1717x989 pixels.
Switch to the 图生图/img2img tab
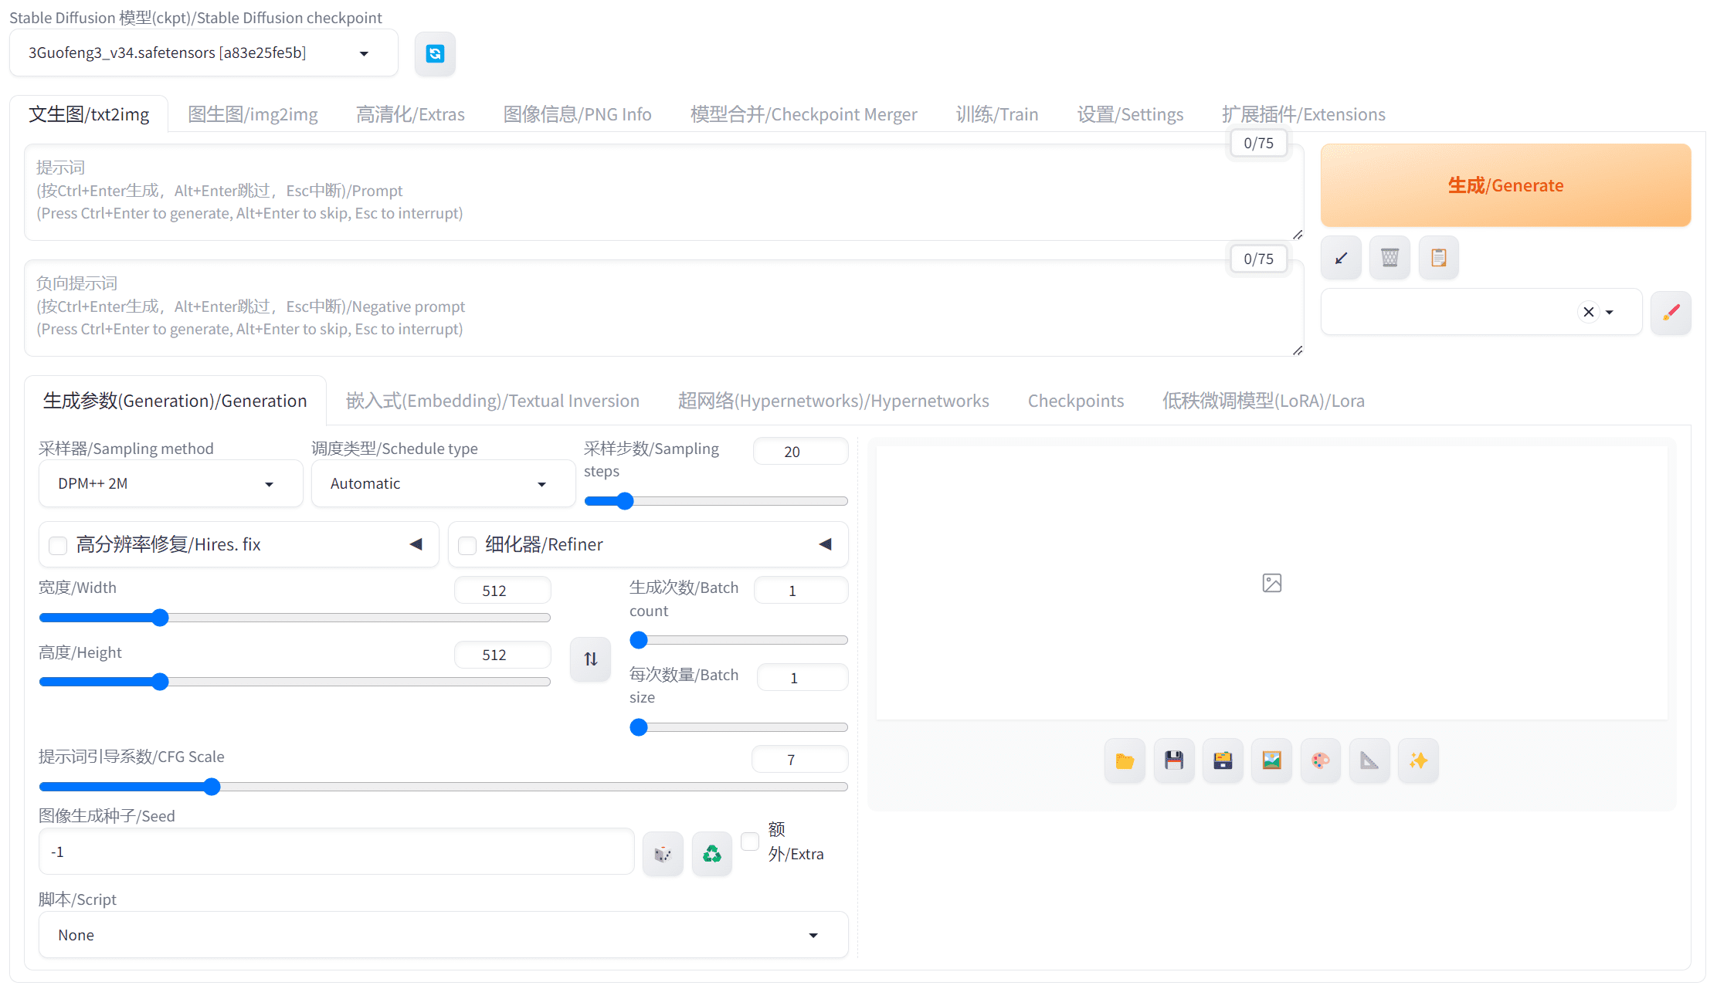coord(253,113)
